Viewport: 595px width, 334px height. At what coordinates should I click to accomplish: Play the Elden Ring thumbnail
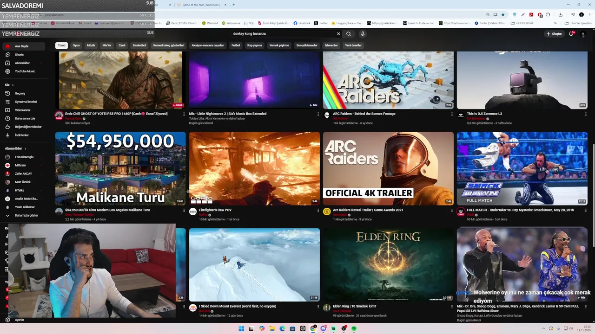coord(388,265)
